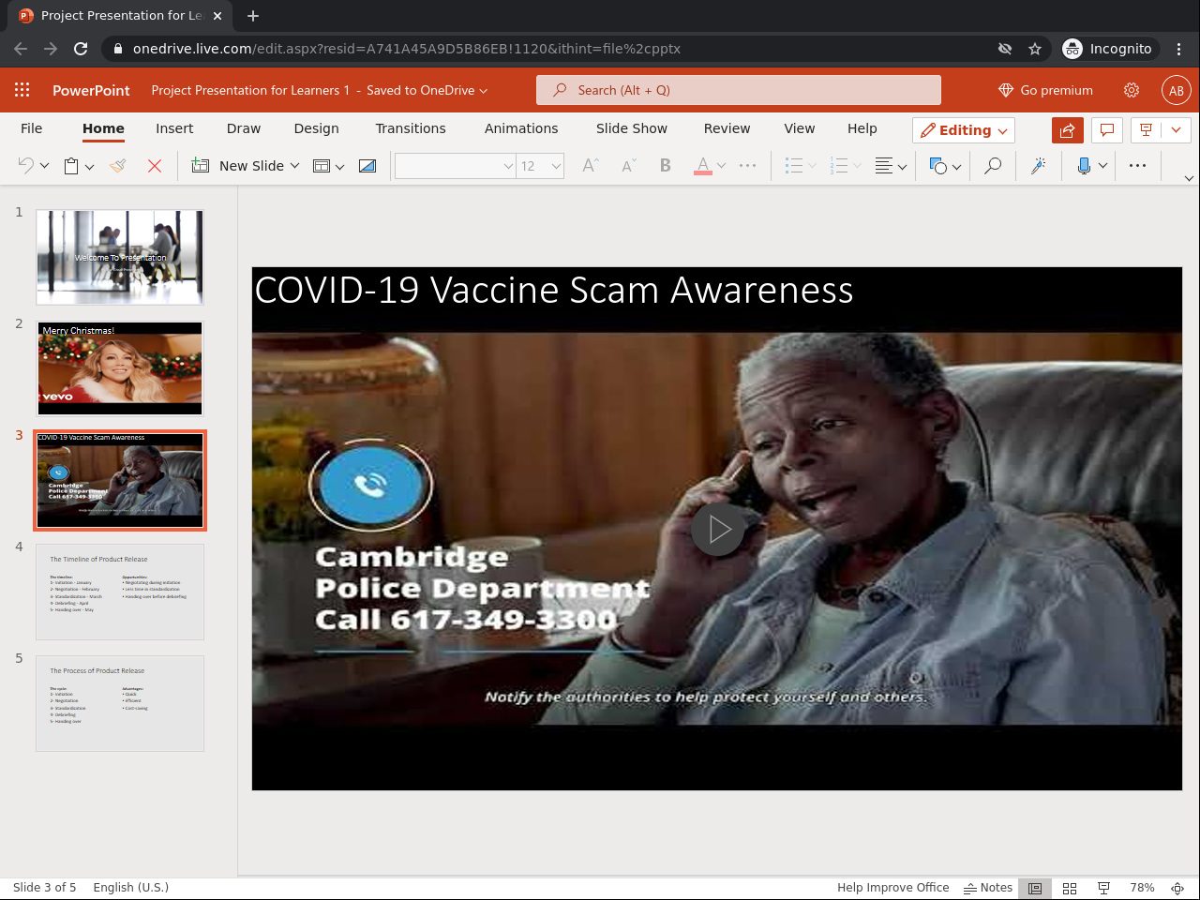Open the Chrome three-dot menu
This screenshot has height=900, width=1200.
pyautogui.click(x=1178, y=49)
